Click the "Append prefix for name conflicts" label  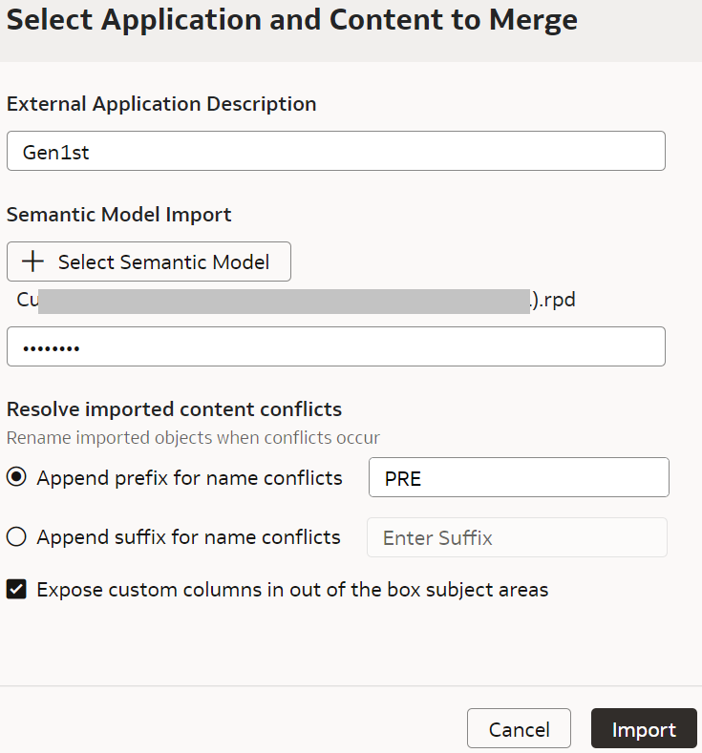189,478
